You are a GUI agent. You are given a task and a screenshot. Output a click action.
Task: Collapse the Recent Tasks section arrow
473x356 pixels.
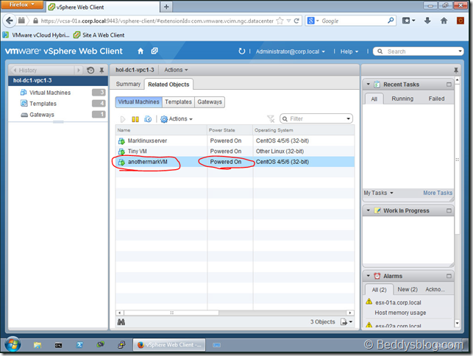point(368,85)
